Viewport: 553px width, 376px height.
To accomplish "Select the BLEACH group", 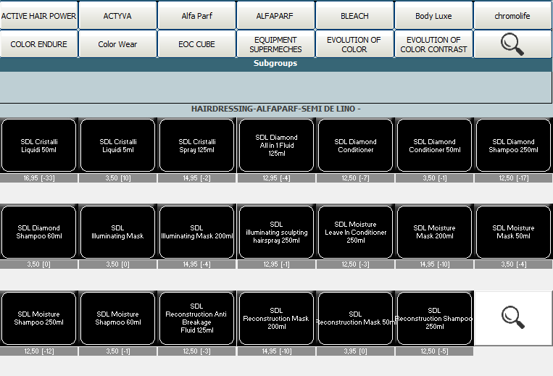I will [354, 16].
